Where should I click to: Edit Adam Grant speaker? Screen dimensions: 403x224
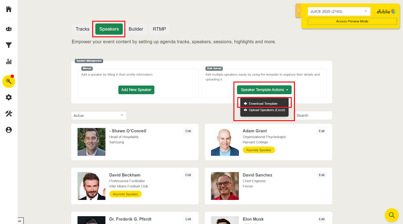pos(322,131)
